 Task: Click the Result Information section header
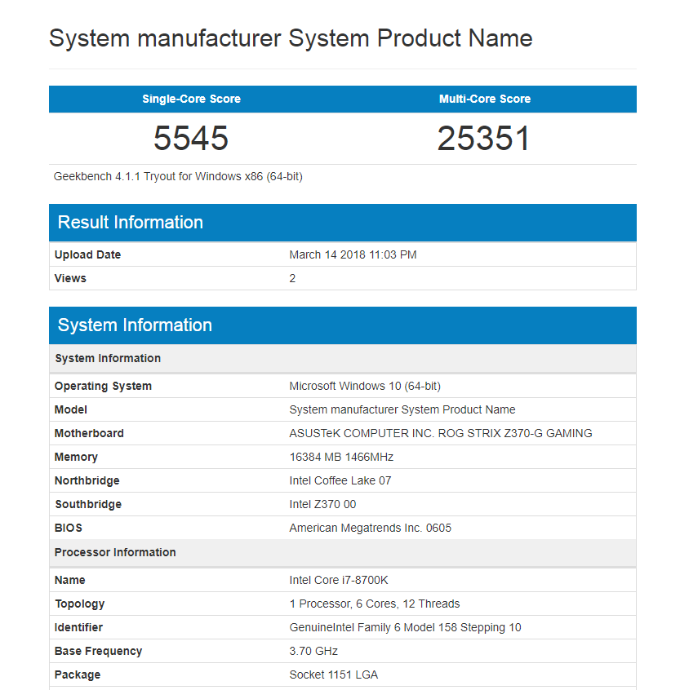pyautogui.click(x=343, y=222)
